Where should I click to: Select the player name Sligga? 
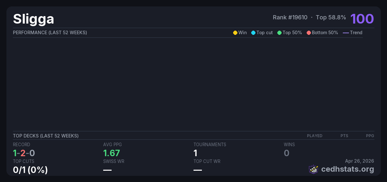(x=34, y=19)
